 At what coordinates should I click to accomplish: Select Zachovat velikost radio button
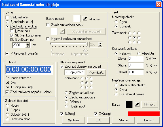pos(66,93)
